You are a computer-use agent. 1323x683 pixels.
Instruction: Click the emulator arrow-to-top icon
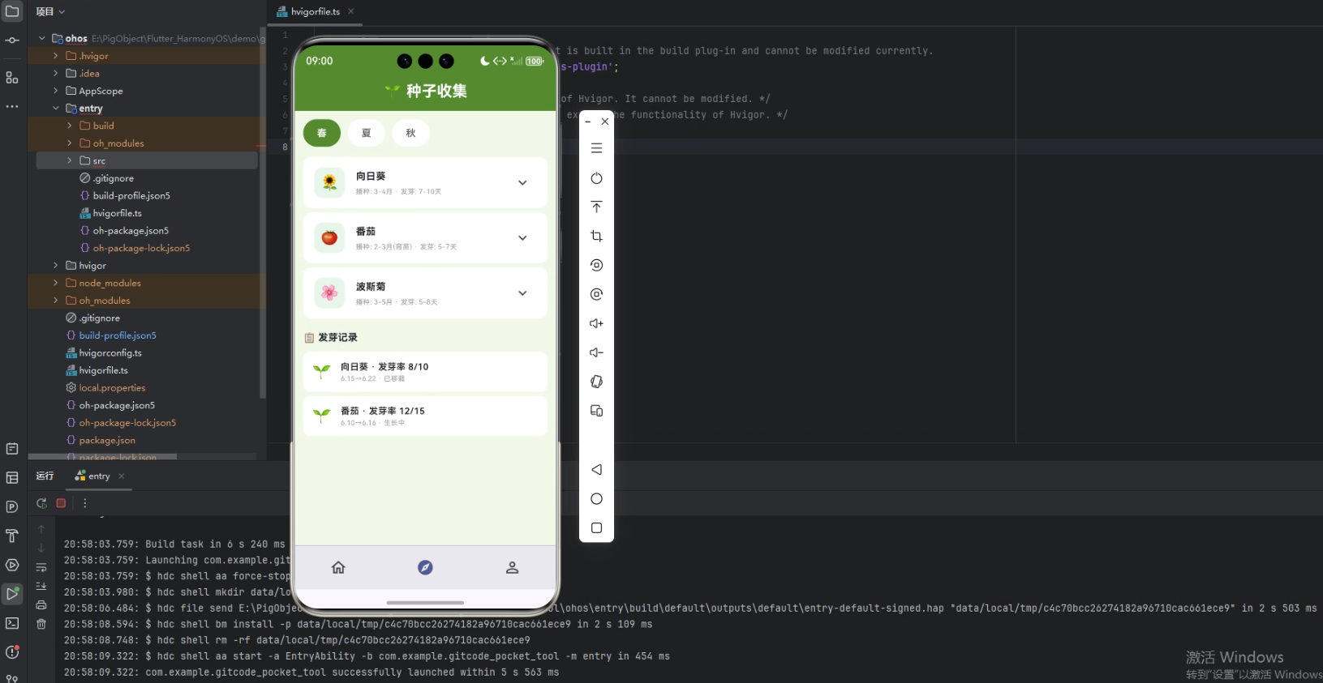pos(596,207)
